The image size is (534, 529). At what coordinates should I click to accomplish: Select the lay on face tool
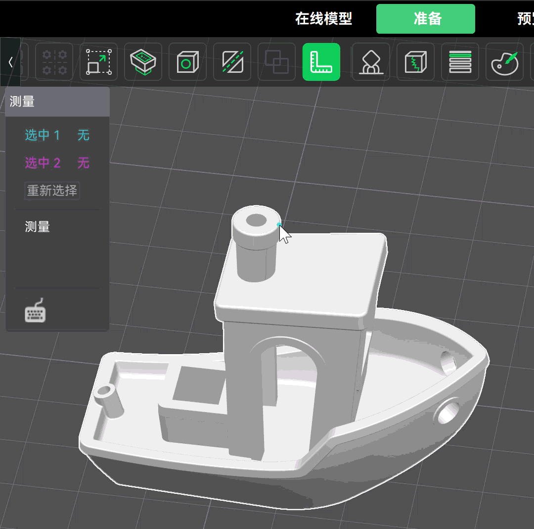pyautogui.click(x=143, y=62)
